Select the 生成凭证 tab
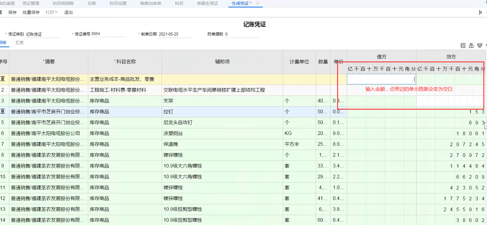The height and width of the screenshot is (225, 487). (x=240, y=3)
